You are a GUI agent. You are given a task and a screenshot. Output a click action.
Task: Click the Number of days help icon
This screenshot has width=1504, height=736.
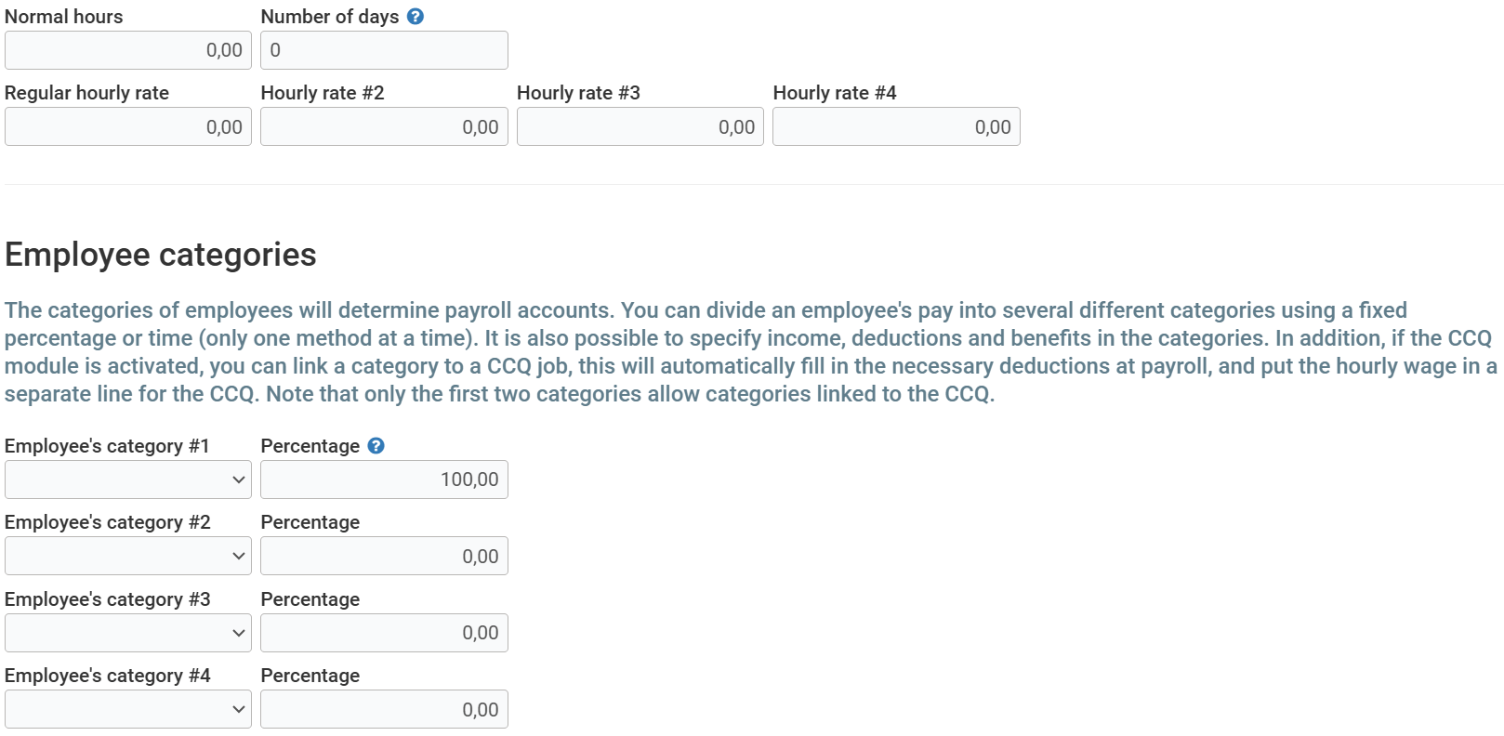click(416, 17)
